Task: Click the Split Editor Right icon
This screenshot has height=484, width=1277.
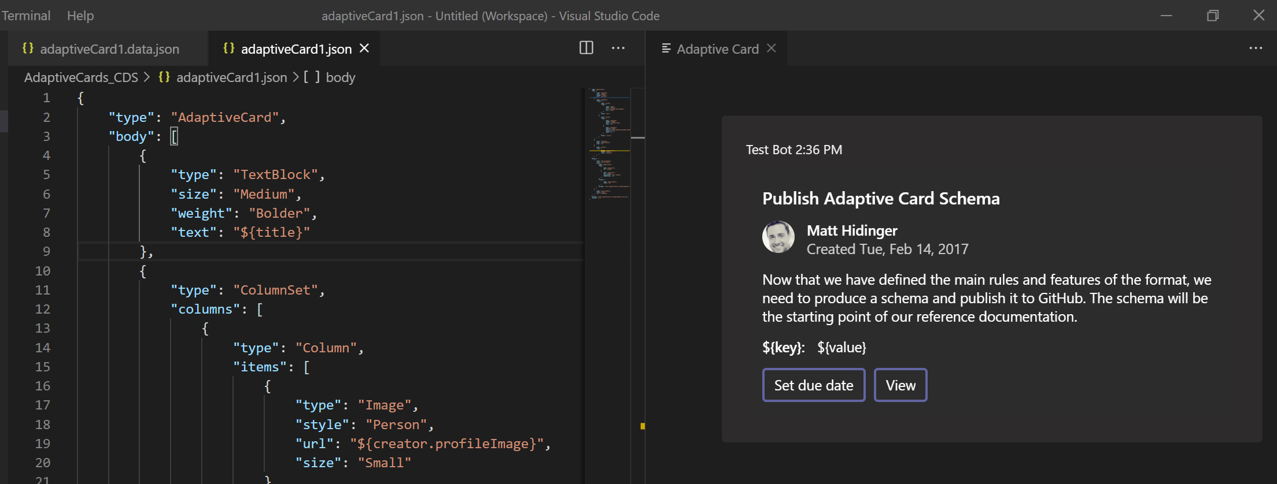Action: pyautogui.click(x=586, y=48)
